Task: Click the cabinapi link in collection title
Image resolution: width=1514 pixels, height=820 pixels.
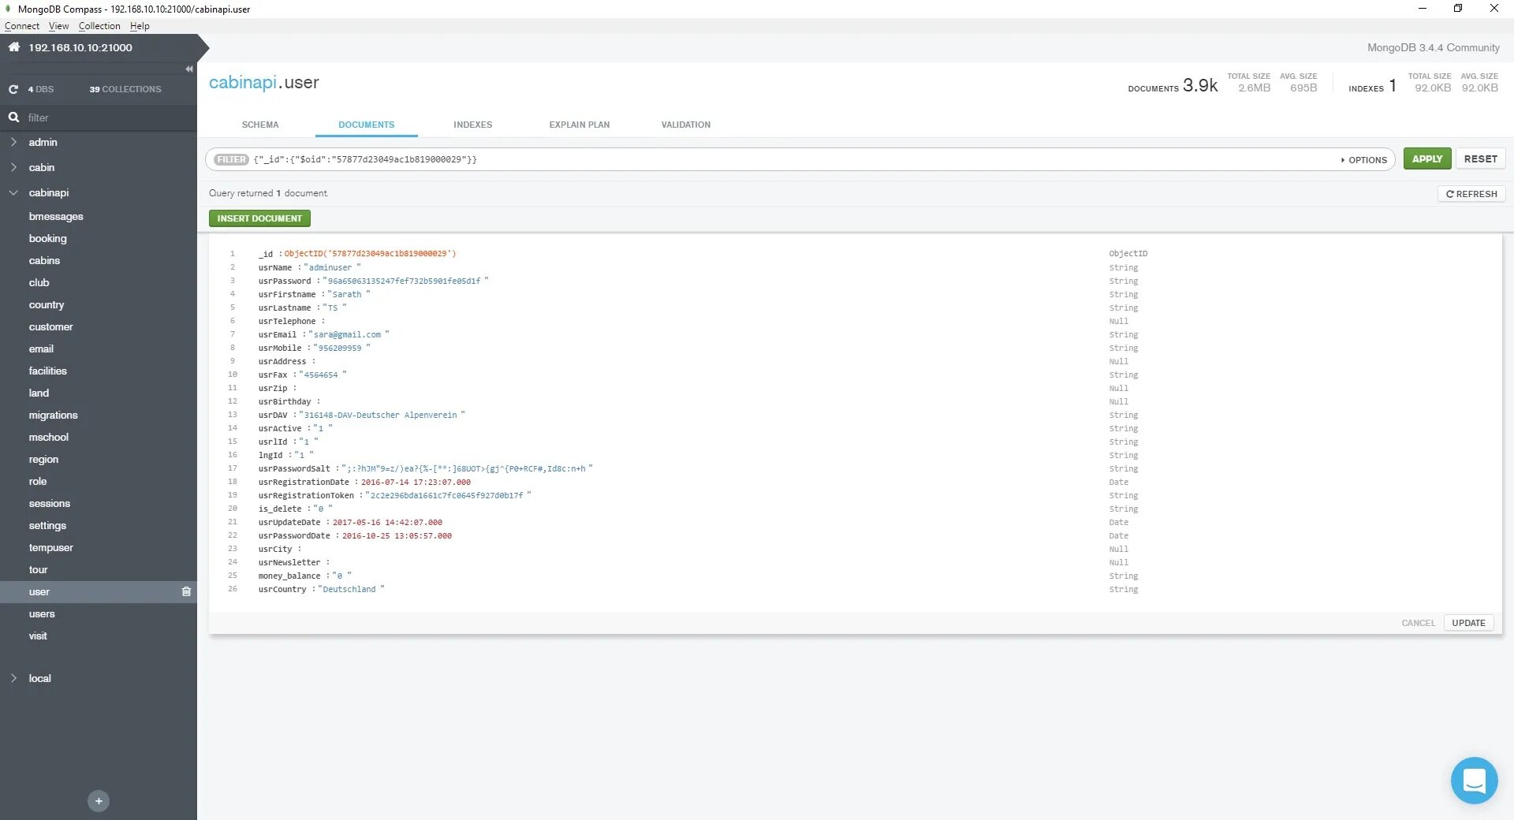Action: pos(243,83)
